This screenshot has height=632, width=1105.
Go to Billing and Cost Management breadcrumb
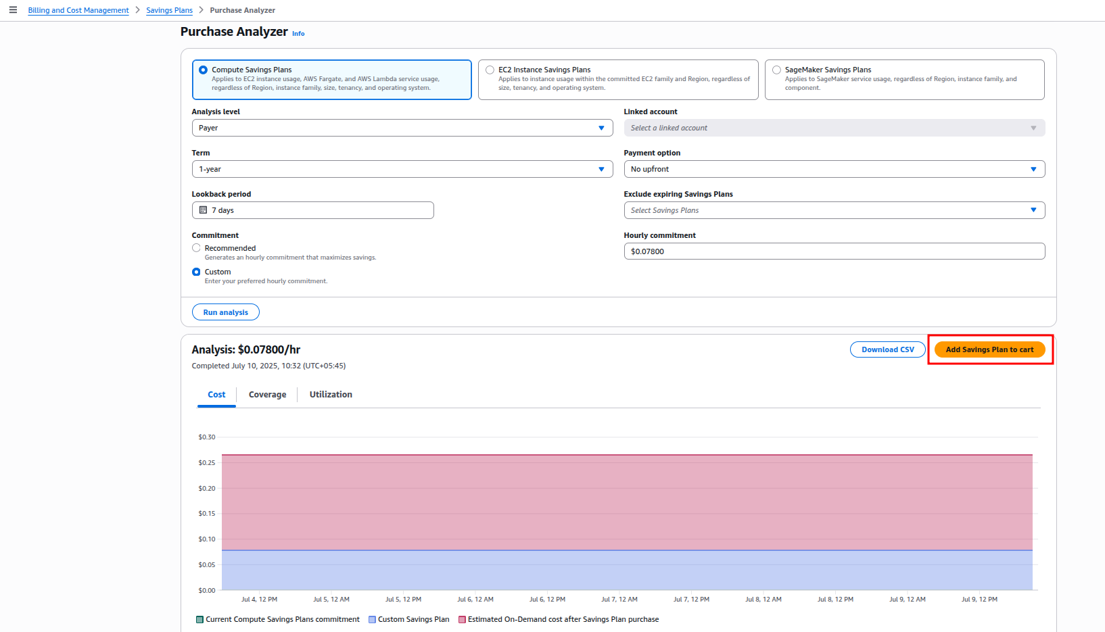click(78, 10)
